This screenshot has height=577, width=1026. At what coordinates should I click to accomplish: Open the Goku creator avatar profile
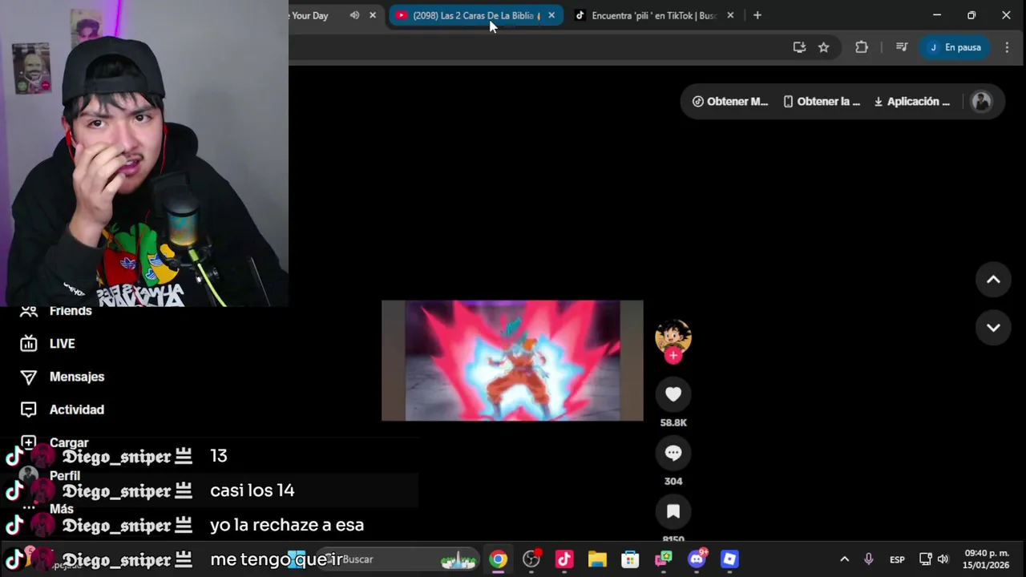(x=673, y=337)
